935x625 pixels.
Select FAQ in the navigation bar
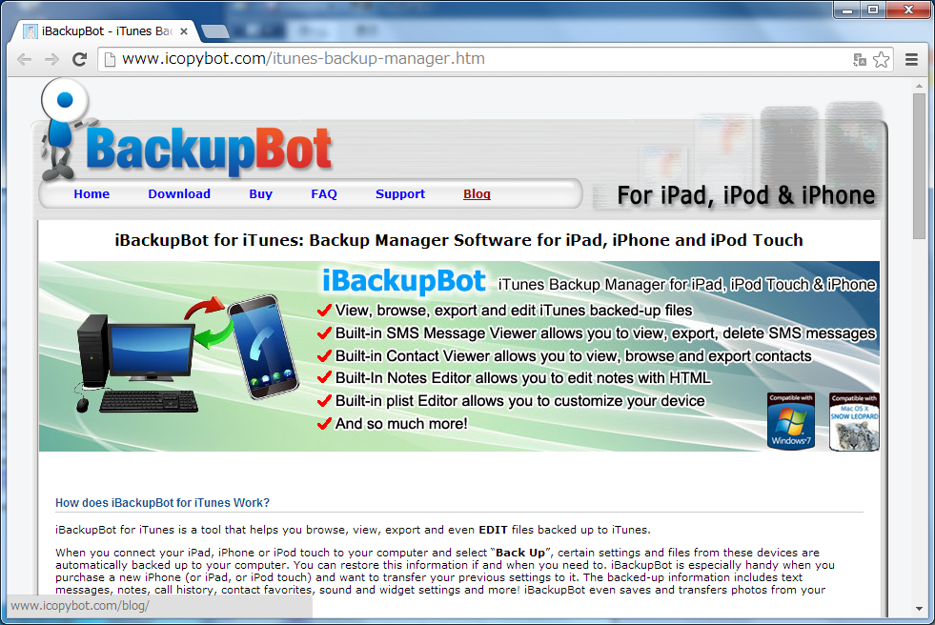(x=324, y=193)
